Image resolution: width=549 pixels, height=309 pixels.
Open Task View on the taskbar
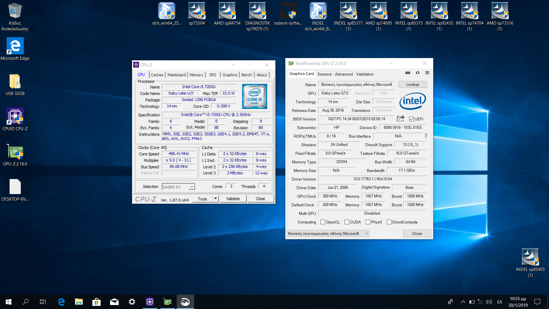(43, 302)
